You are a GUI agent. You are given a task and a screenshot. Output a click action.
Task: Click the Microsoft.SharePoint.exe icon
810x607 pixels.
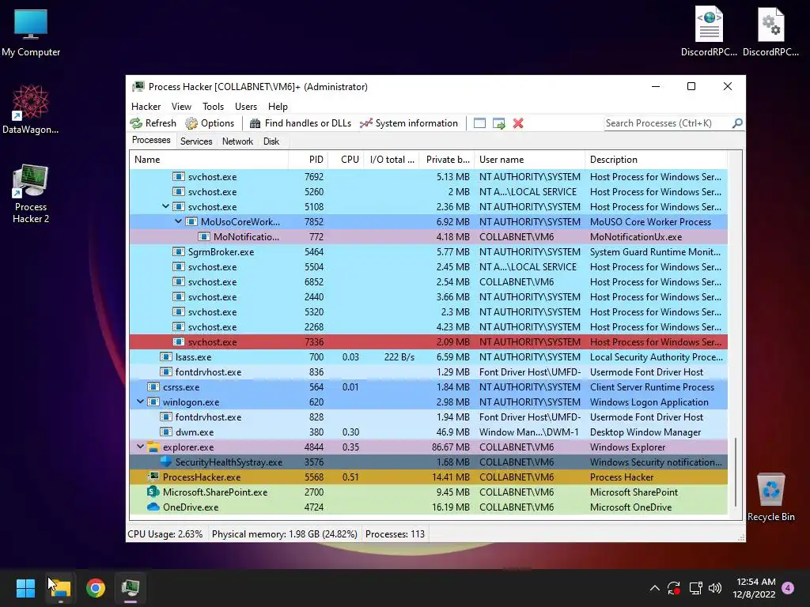(153, 492)
